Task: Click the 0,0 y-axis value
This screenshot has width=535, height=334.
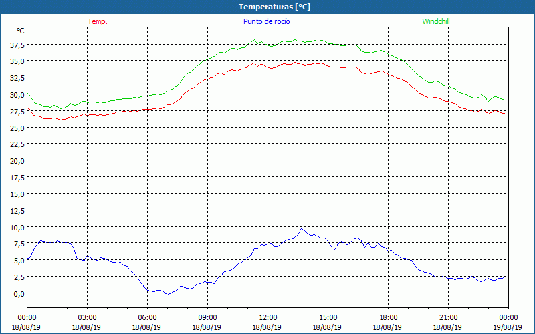Action: click(x=19, y=294)
